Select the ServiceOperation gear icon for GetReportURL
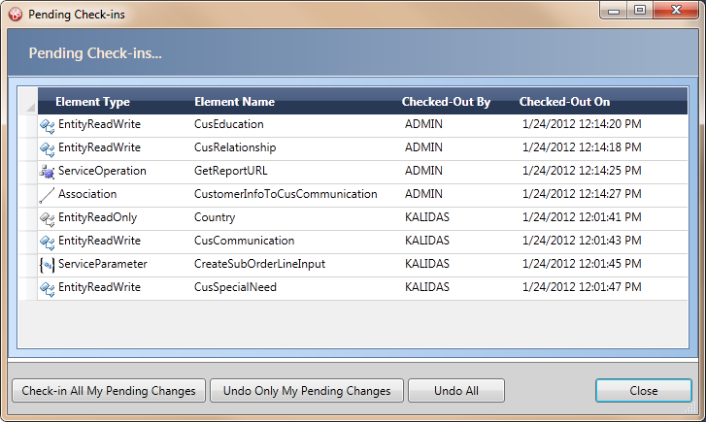706x422 pixels. (47, 172)
